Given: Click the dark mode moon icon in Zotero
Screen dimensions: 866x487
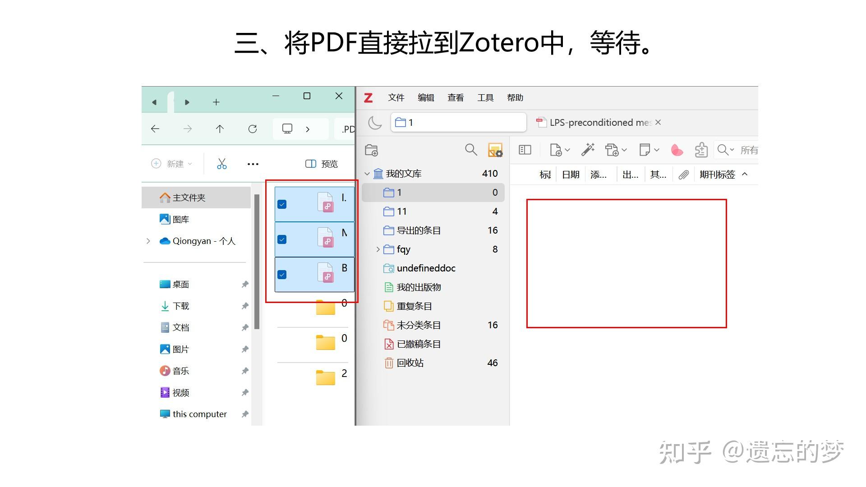Looking at the screenshot, I should click(375, 122).
